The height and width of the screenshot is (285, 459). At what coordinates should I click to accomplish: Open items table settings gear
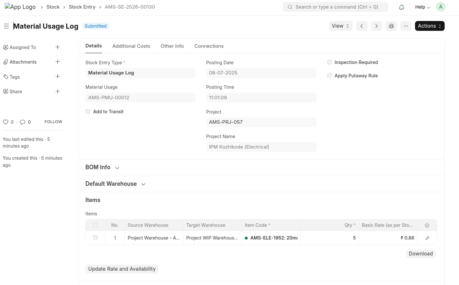tap(427, 225)
